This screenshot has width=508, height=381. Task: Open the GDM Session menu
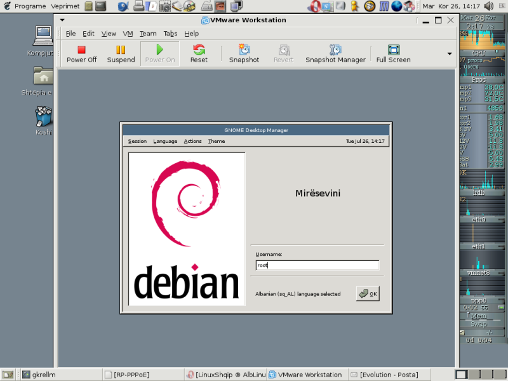coord(137,141)
